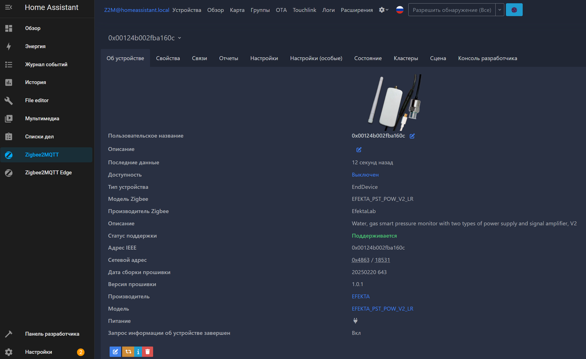This screenshot has height=359, width=586.
Task: Open Настройки in sidebar
Action: 47,352
